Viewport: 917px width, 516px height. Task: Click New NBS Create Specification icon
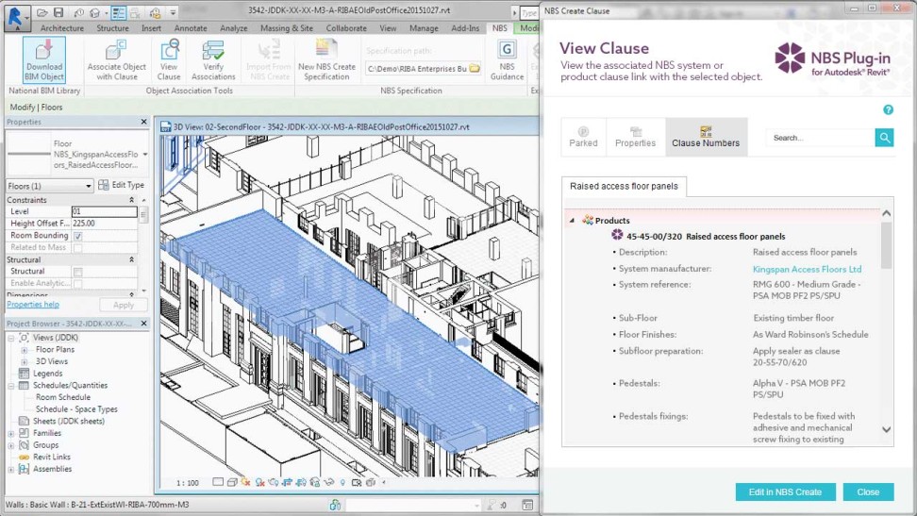coord(326,59)
